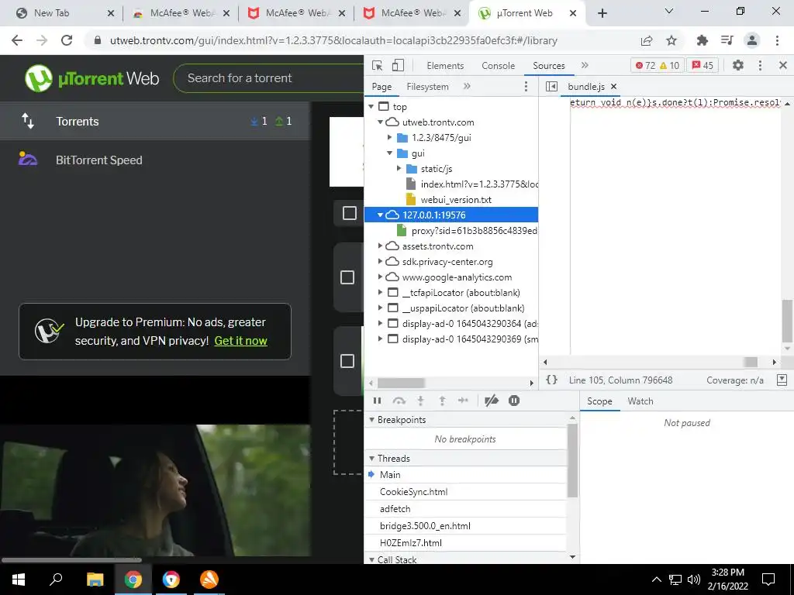The width and height of the screenshot is (794, 595).
Task: Click the µTorrent Web logo
Action: (92, 78)
